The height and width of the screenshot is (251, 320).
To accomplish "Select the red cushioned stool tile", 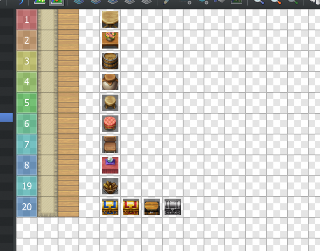I will 110,124.
